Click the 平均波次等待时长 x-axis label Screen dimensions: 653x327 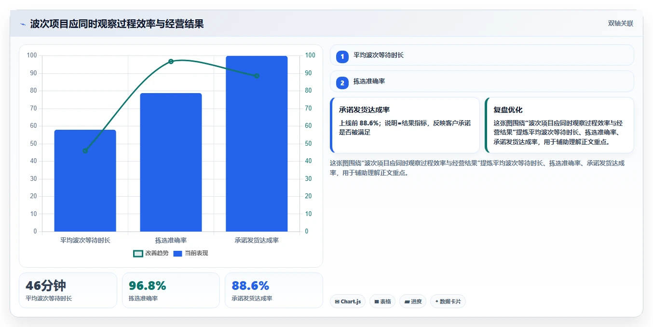(85, 240)
